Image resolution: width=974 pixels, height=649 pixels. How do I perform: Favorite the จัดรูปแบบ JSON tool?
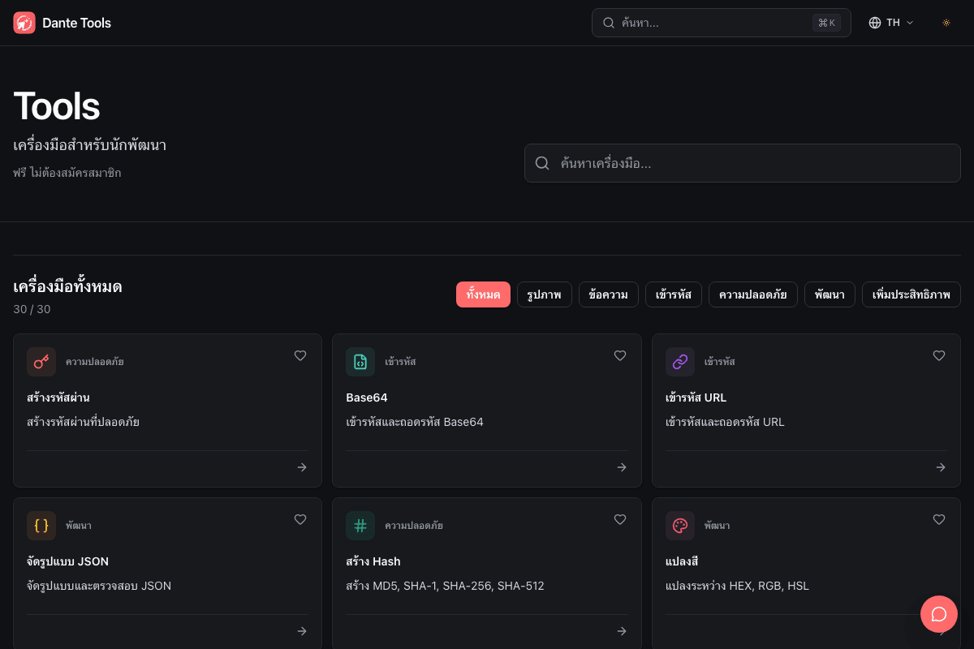pyautogui.click(x=300, y=519)
